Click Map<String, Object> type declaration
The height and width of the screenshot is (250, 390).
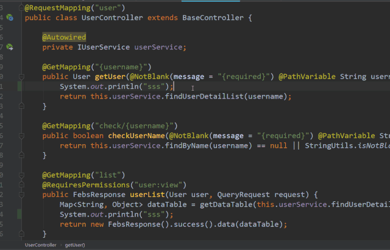point(101,204)
